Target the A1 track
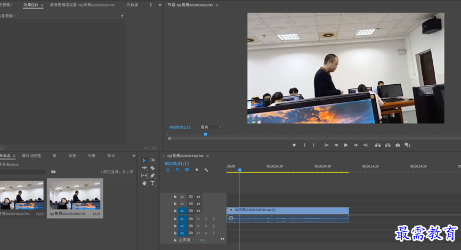Image resolution: width=461 pixels, height=250 pixels. tap(182, 219)
